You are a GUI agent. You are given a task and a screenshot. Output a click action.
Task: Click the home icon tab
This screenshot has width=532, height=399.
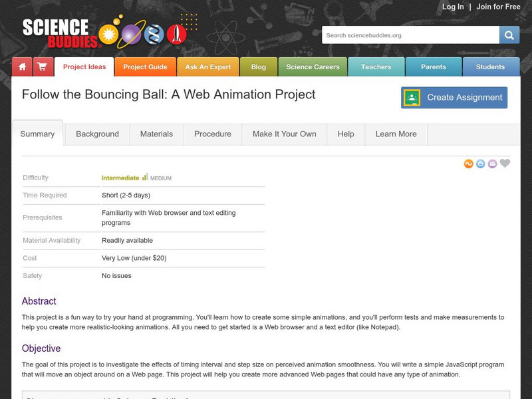coord(22,67)
